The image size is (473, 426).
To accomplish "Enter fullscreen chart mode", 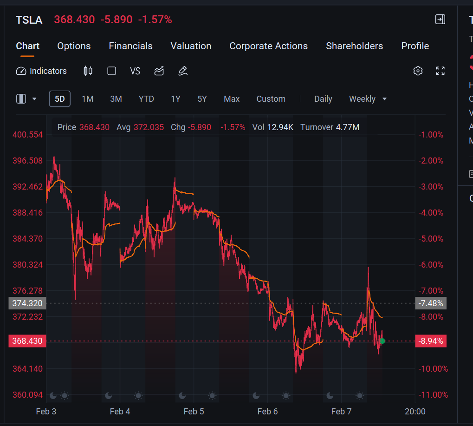I will tap(440, 71).
